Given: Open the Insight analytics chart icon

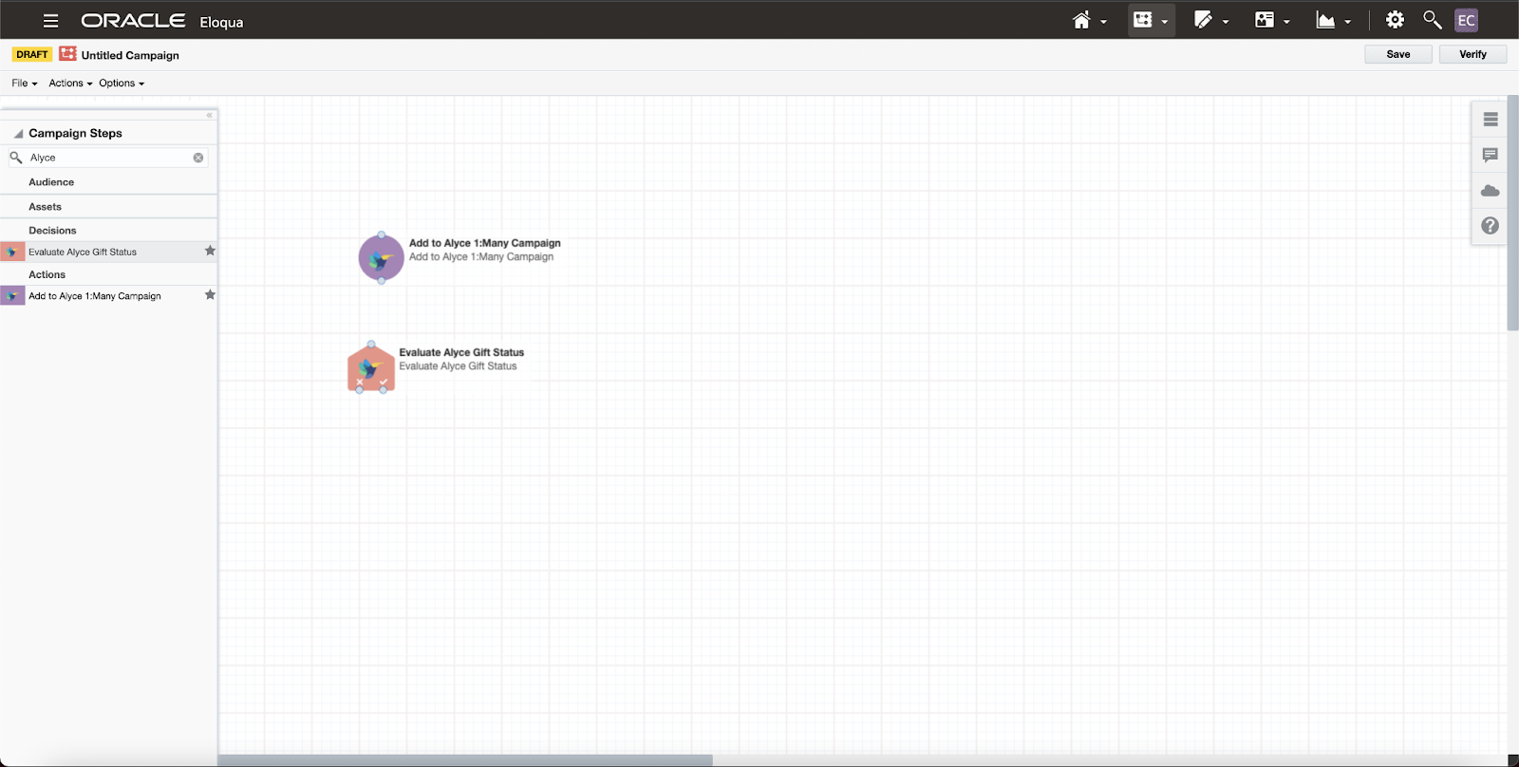Looking at the screenshot, I should (x=1325, y=20).
